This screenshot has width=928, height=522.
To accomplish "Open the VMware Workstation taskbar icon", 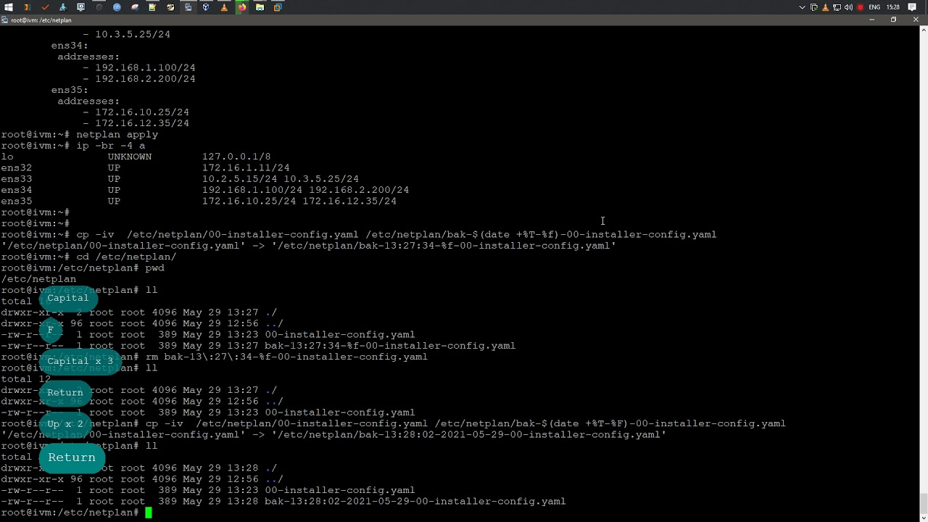I will coord(278,7).
